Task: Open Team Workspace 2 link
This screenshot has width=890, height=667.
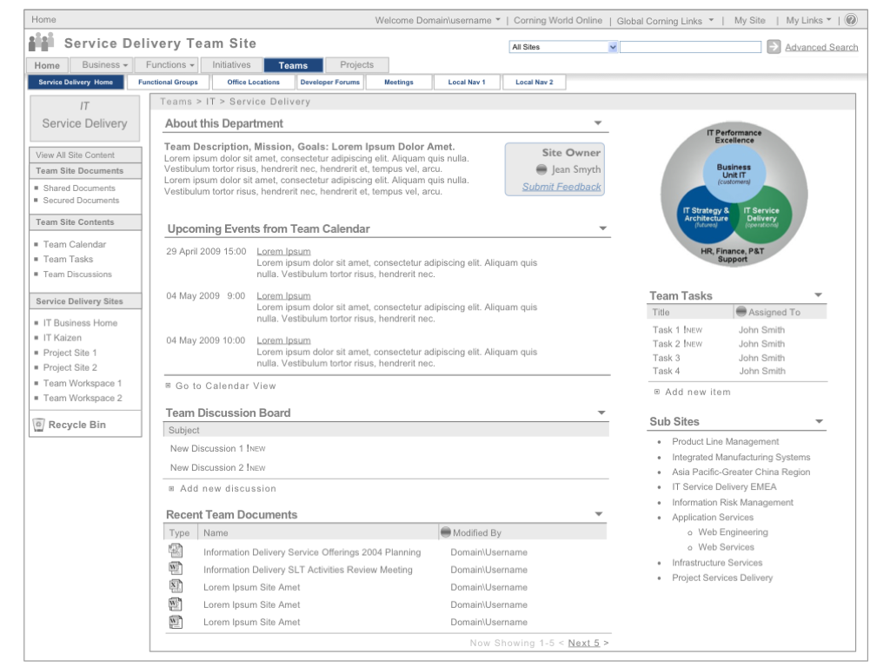Action: tap(83, 398)
